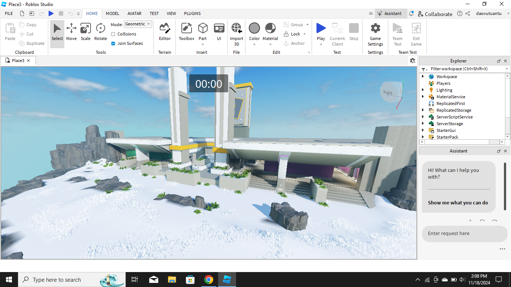Viewport: 511px width, 287px height.
Task: Customize the quick access toolbar dropdown
Action: 79,14
